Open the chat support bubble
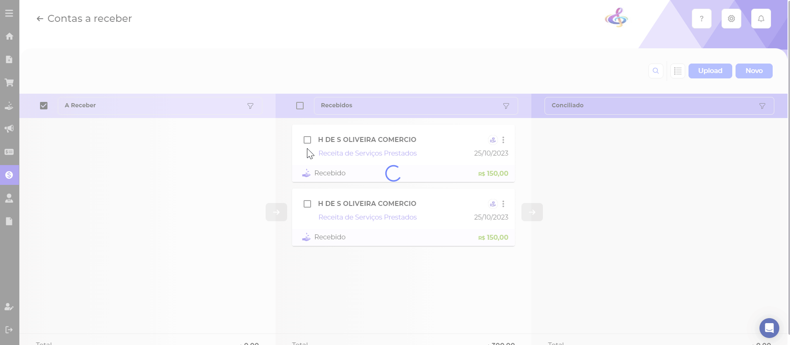The width and height of the screenshot is (790, 345). [769, 328]
